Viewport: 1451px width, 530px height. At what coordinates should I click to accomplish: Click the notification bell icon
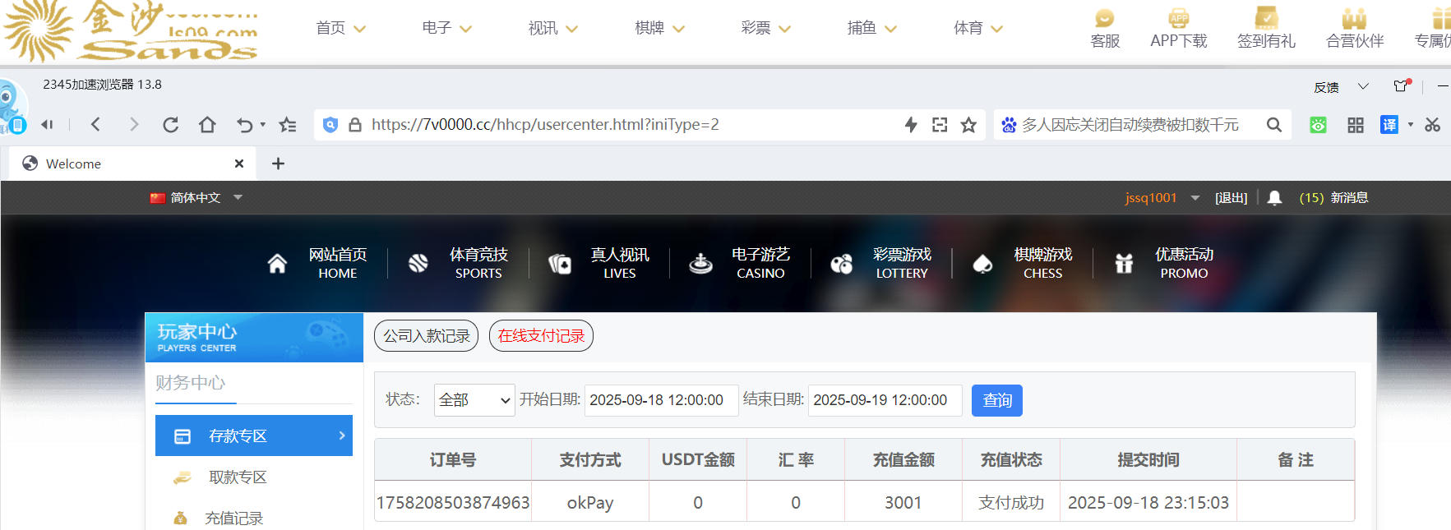tap(1274, 198)
